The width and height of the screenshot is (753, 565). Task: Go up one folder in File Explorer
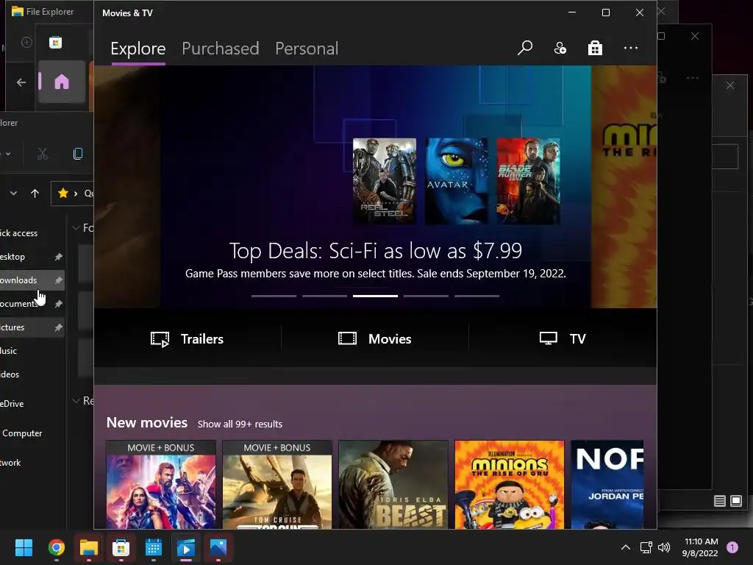[x=35, y=193]
